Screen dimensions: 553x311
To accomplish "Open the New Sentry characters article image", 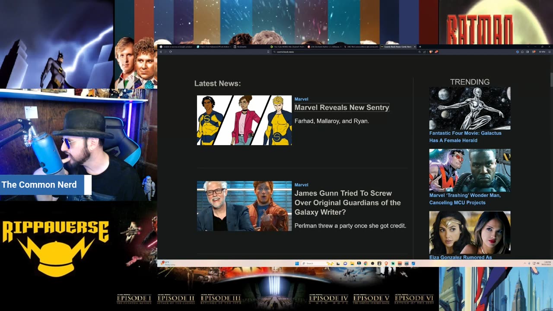I will pyautogui.click(x=244, y=120).
